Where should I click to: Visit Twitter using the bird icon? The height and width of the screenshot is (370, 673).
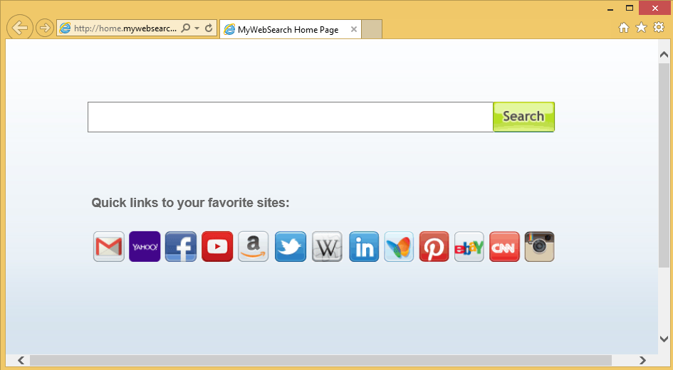tap(291, 247)
